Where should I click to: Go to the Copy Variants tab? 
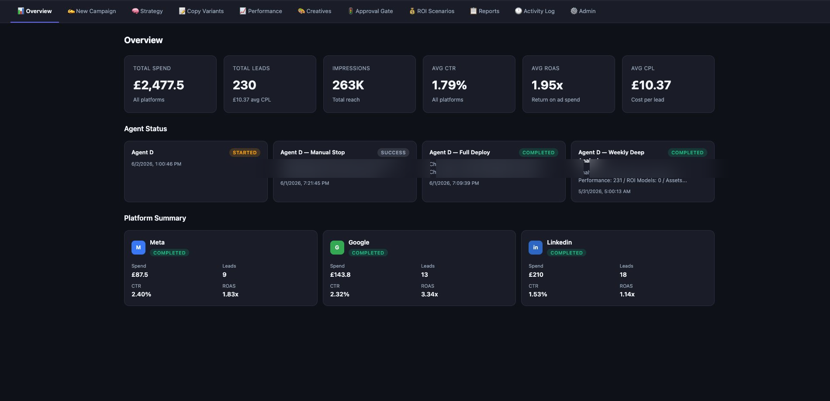(x=201, y=11)
